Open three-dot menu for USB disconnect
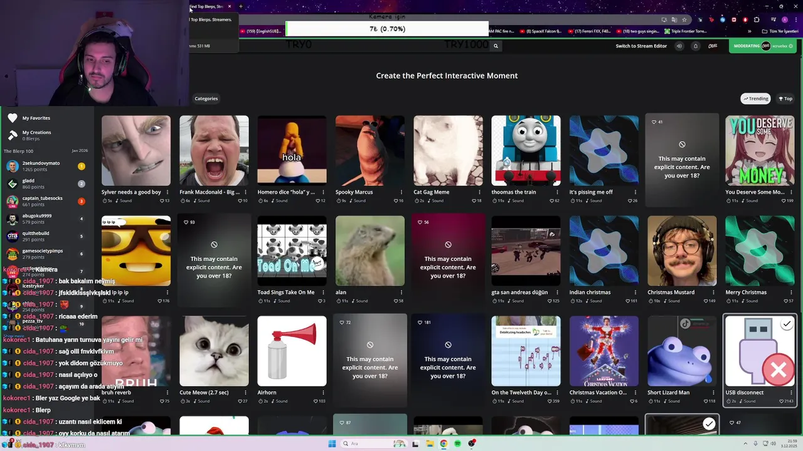Image resolution: width=803 pixels, height=451 pixels. pos(791,393)
